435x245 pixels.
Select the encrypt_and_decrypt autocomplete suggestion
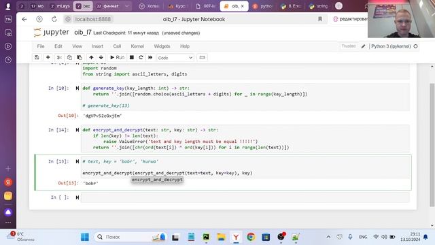157,180
